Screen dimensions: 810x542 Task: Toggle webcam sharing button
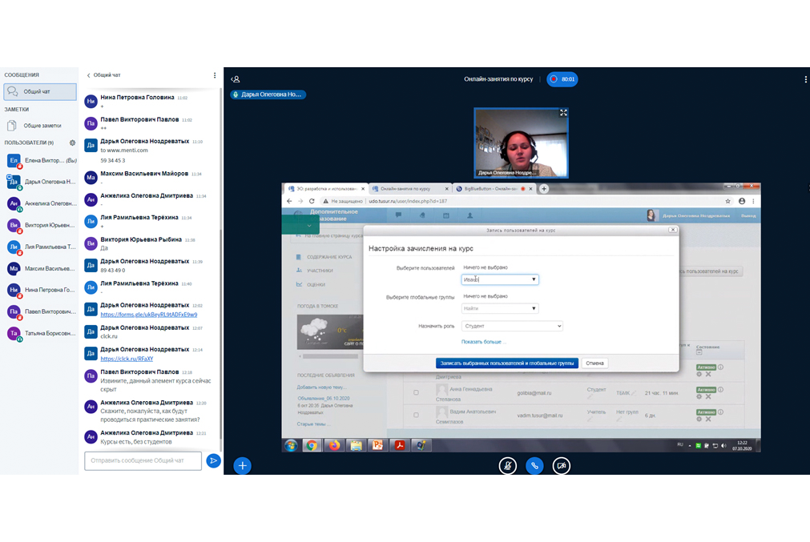click(561, 466)
